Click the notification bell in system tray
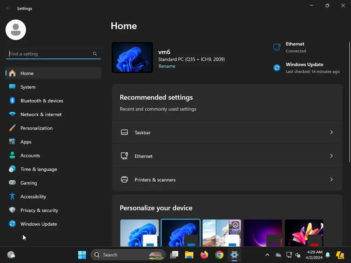 [x=328, y=255]
